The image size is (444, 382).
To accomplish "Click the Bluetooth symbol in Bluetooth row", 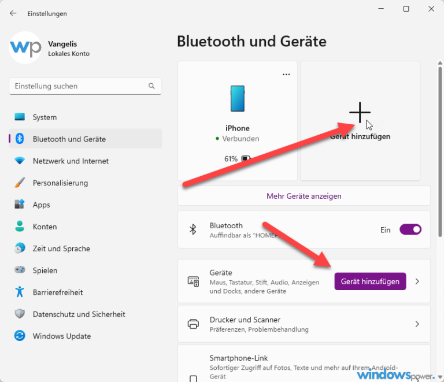I will click(x=193, y=229).
